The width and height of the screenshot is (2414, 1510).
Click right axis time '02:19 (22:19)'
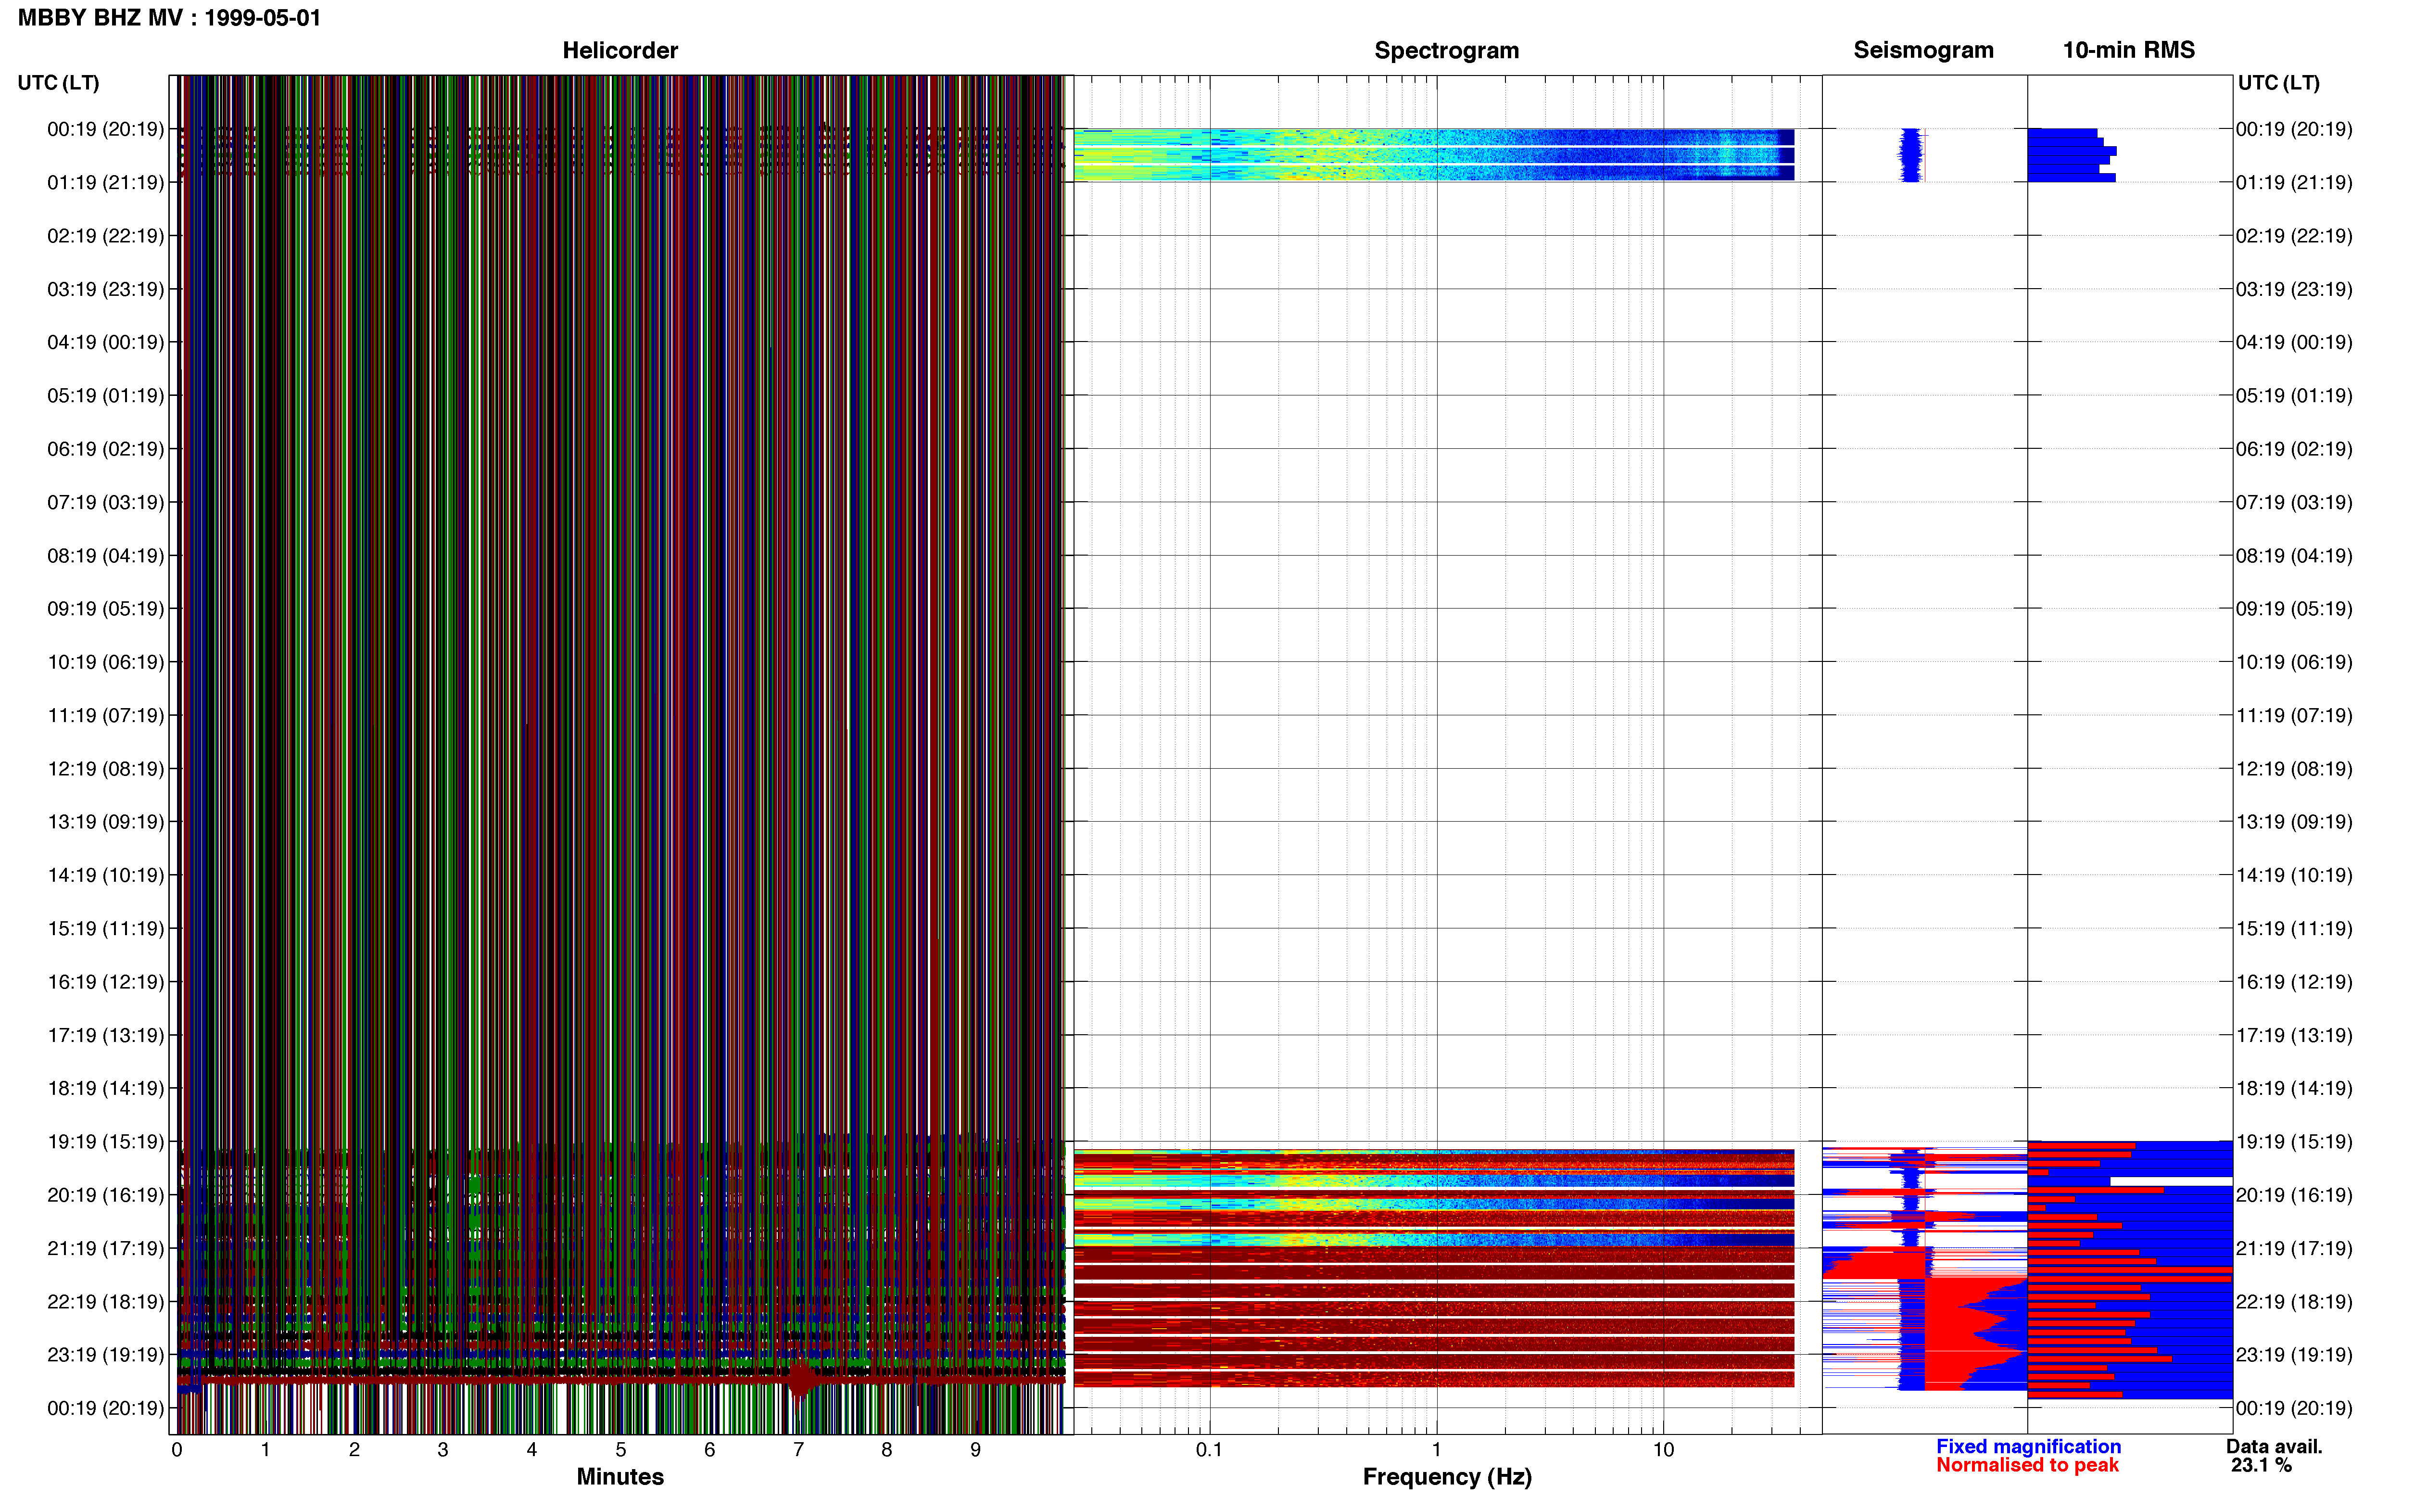[2294, 236]
